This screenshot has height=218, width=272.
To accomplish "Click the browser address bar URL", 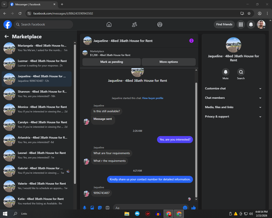I will [x=63, y=14].
